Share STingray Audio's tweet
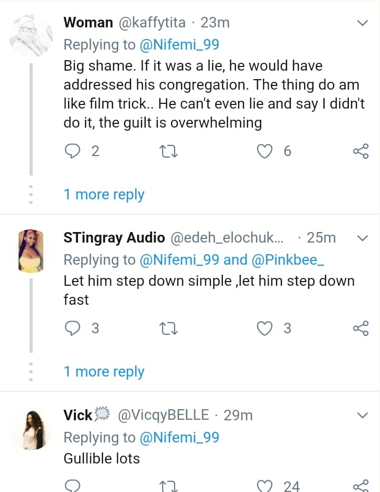 (x=360, y=329)
